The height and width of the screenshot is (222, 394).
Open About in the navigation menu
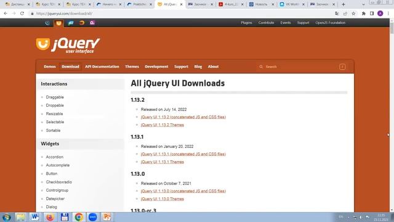[213, 67]
